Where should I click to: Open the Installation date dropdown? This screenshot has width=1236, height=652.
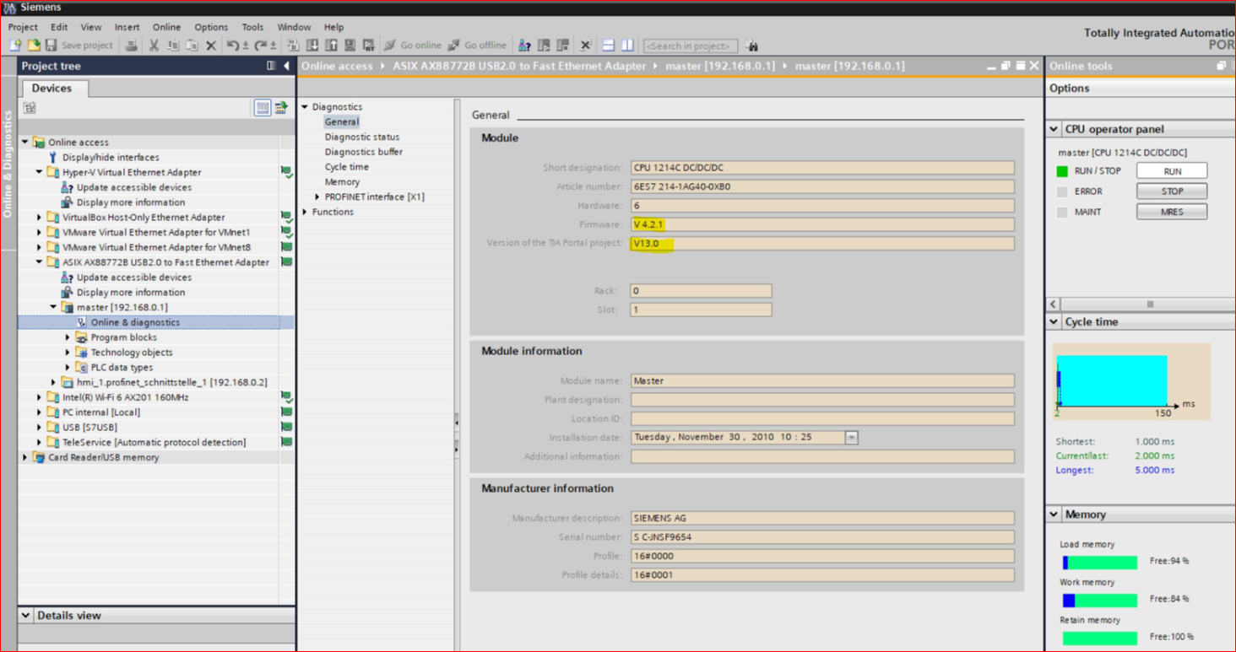tap(851, 438)
